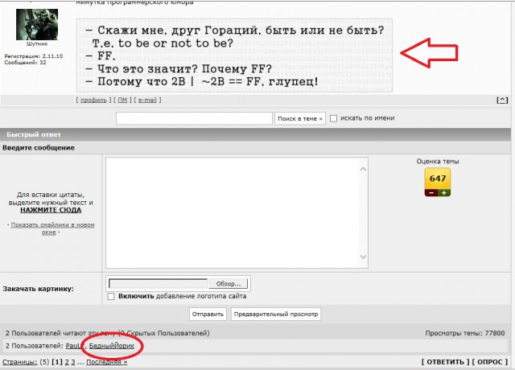Click the joke image in the post

pos(234,55)
